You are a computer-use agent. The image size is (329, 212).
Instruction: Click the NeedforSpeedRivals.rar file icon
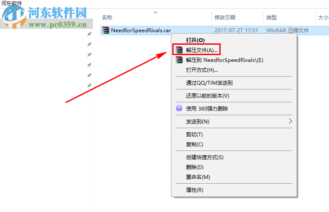105,30
